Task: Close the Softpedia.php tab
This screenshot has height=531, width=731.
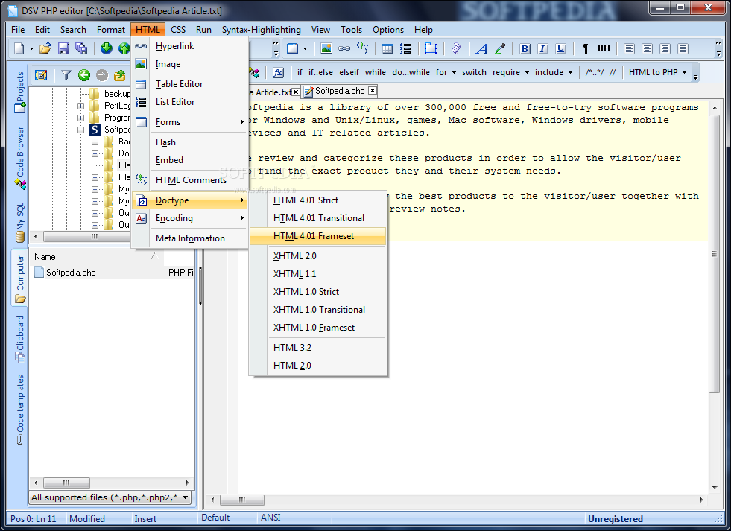Action: (x=373, y=91)
